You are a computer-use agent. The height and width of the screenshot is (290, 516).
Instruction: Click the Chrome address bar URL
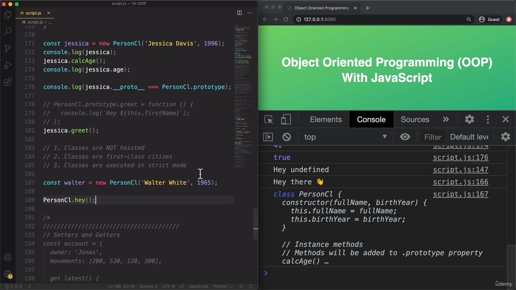pyautogui.click(x=319, y=19)
